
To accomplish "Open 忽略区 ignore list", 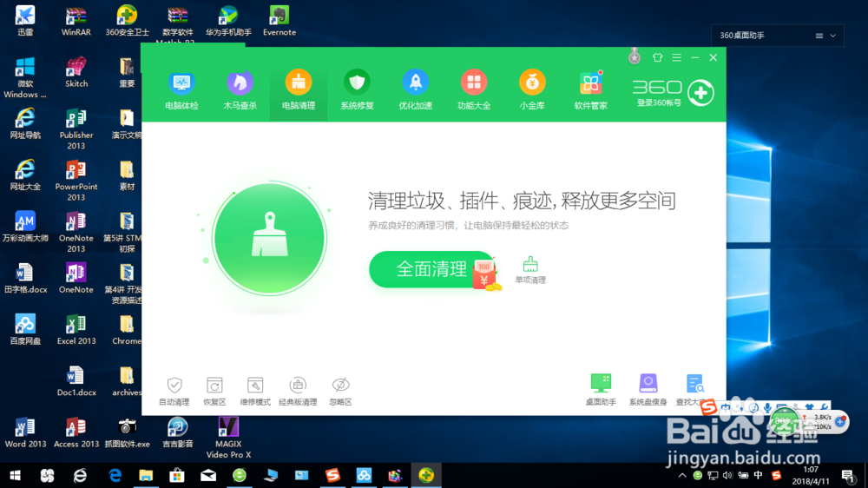I will 340,391.
